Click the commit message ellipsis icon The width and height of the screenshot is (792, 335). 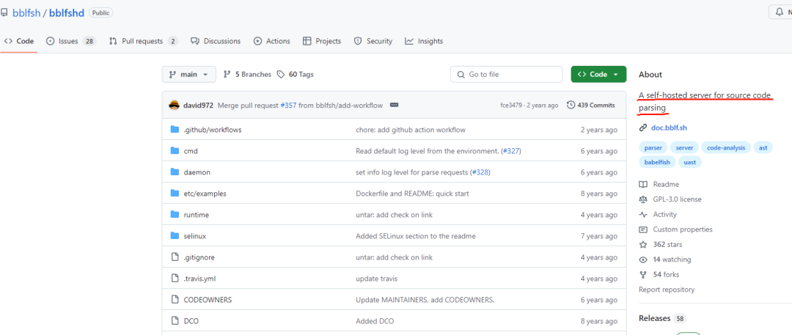pyautogui.click(x=394, y=106)
